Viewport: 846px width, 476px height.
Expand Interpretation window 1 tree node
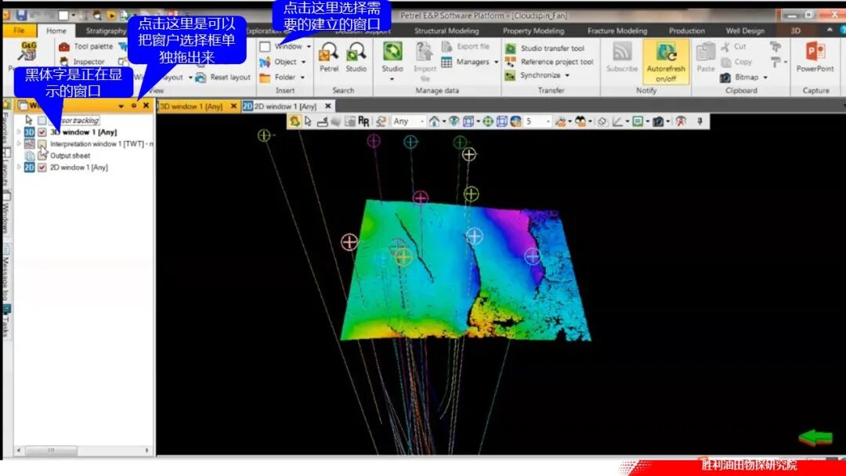point(20,144)
